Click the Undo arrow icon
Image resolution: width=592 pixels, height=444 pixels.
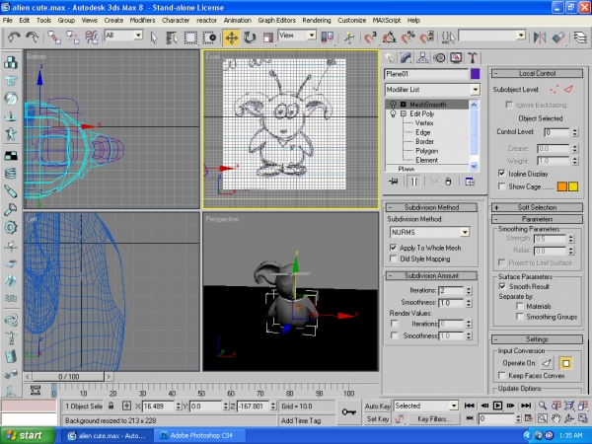pyautogui.click(x=14, y=37)
